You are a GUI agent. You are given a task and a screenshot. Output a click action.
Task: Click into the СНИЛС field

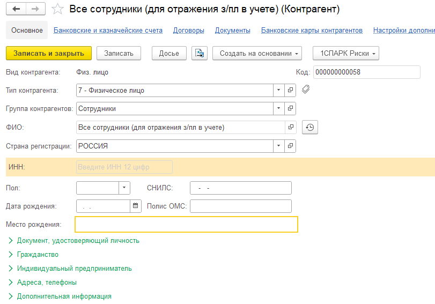pos(241,188)
